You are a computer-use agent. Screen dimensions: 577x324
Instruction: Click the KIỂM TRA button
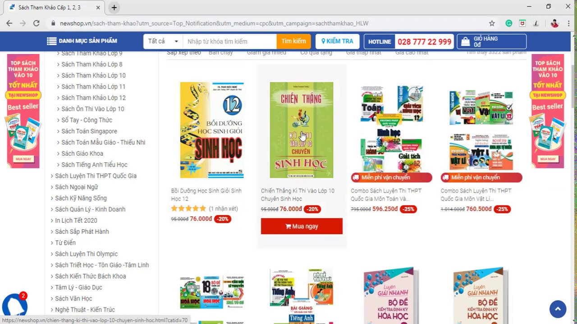[337, 41]
